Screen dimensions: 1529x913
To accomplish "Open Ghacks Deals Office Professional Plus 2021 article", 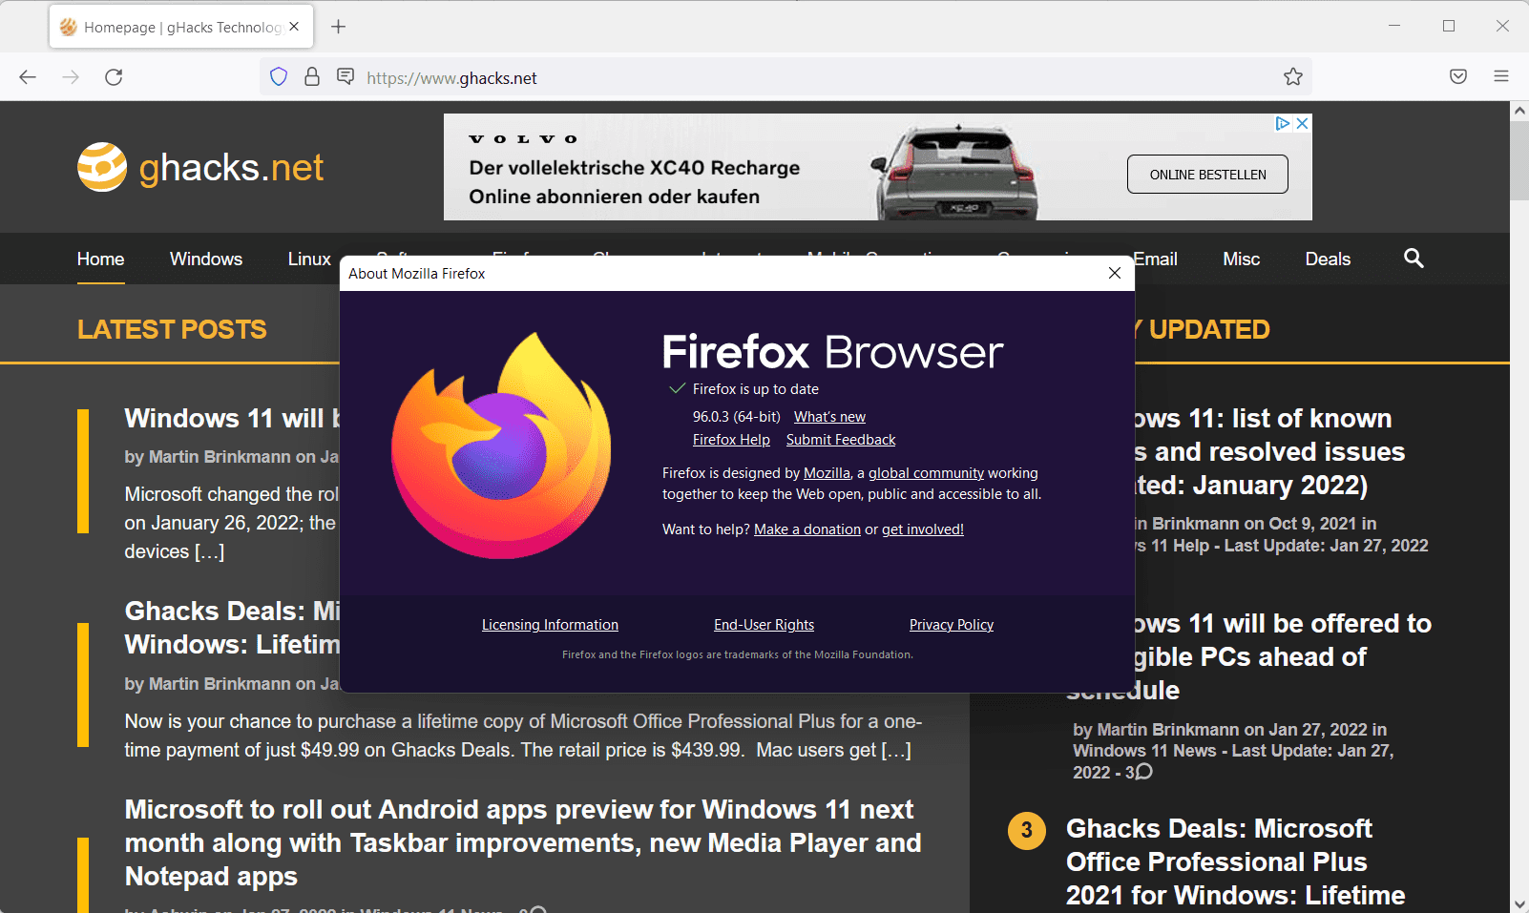I will tap(1235, 861).
